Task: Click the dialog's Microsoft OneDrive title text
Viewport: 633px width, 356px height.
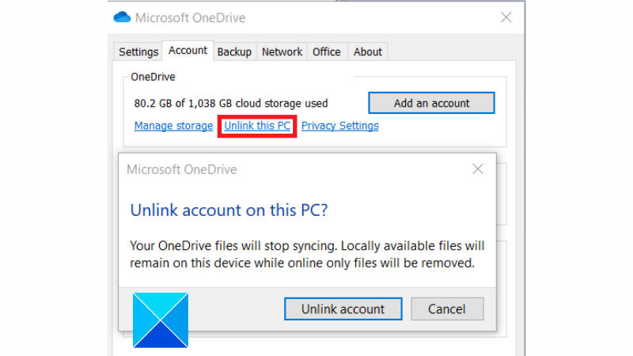Action: pos(182,169)
